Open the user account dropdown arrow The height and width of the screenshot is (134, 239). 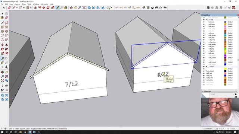pyautogui.click(x=111, y=7)
